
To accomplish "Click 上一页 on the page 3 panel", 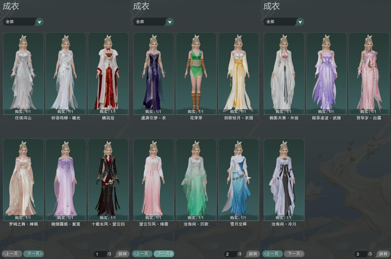I will [x=273, y=253].
